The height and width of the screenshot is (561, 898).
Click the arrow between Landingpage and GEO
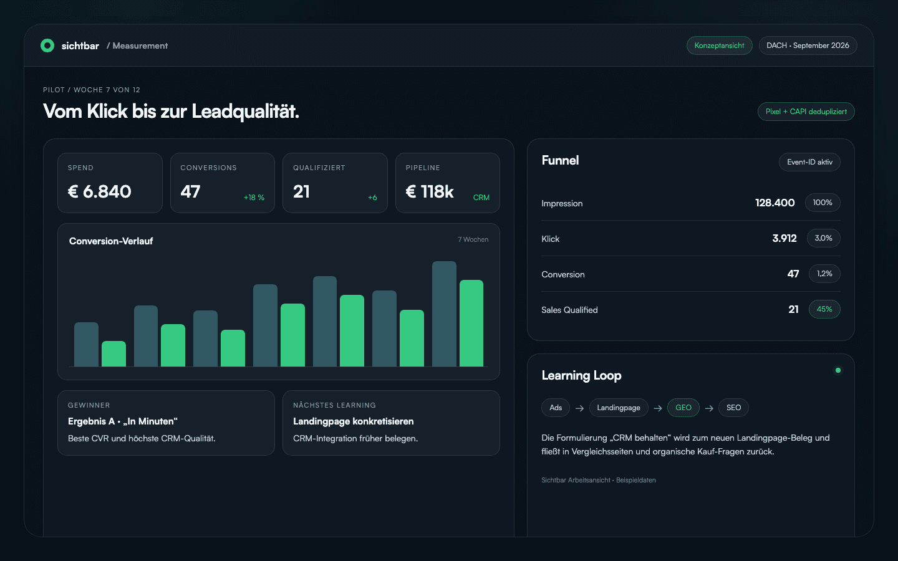658,408
